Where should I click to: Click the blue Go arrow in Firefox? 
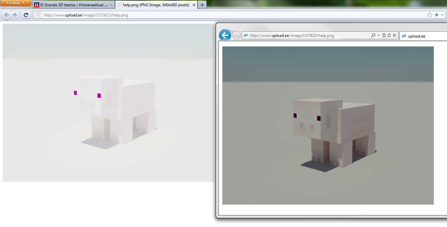click(436, 15)
